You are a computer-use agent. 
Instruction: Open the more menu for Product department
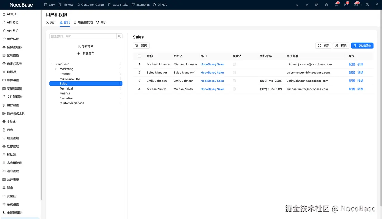[120, 74]
